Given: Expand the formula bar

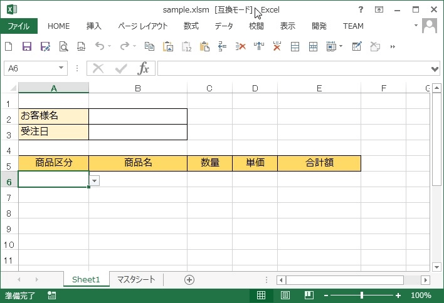Looking at the screenshot, I should coord(436,68).
